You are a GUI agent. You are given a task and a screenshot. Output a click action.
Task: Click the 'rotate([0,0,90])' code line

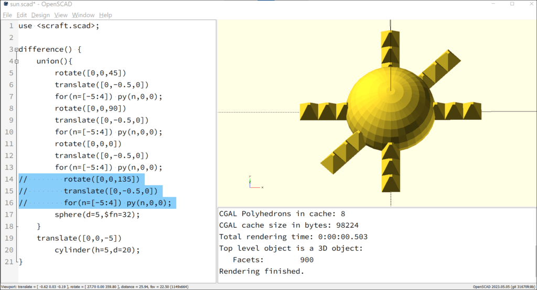(90, 108)
